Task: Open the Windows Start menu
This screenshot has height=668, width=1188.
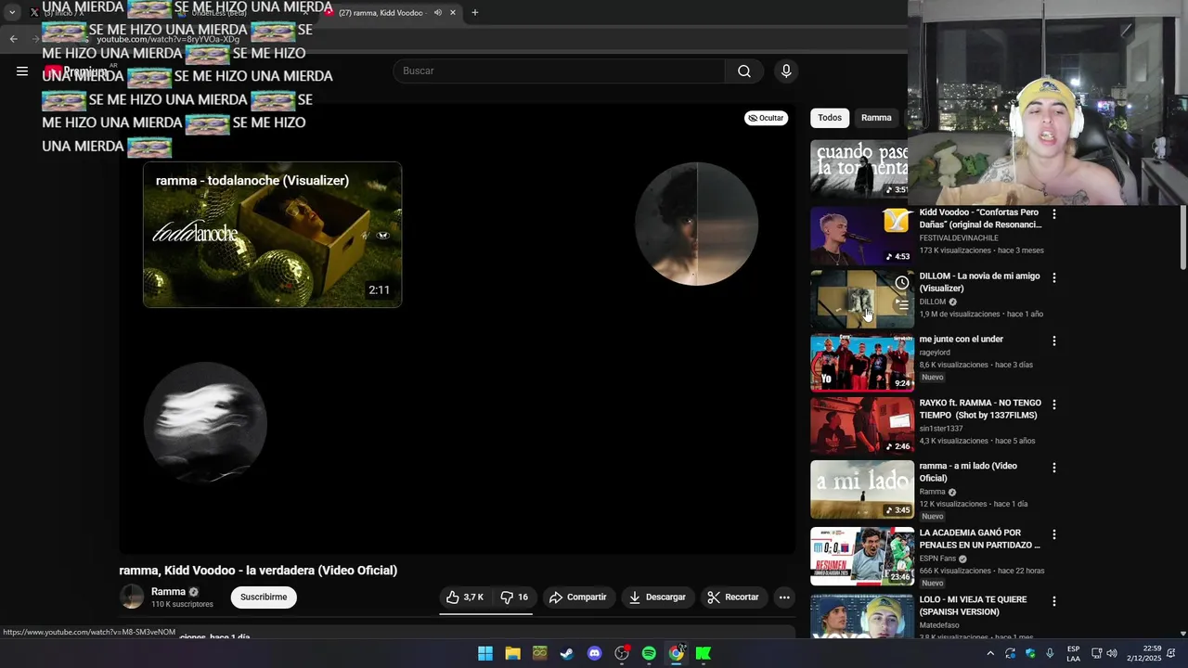Action: (485, 653)
